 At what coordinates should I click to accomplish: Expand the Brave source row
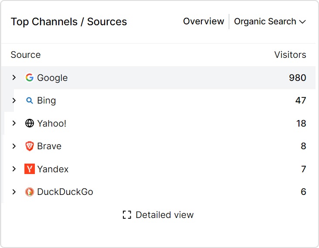pyautogui.click(x=14, y=146)
